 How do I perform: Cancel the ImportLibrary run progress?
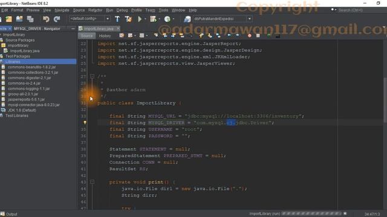tap(345, 213)
